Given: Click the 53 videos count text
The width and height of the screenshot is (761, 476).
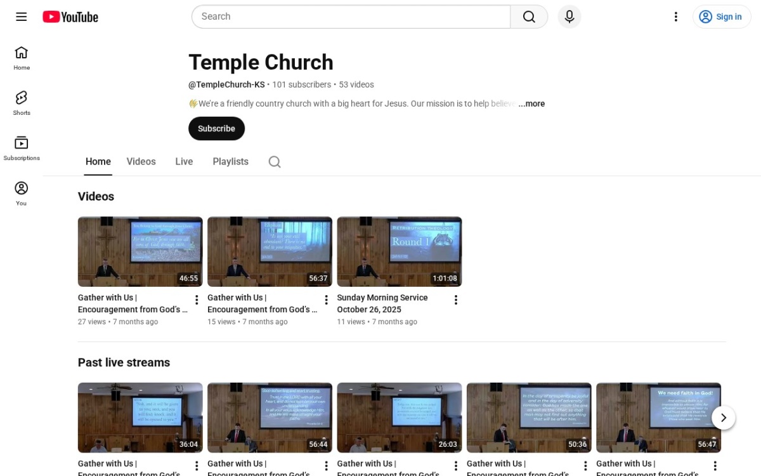Looking at the screenshot, I should (x=356, y=84).
